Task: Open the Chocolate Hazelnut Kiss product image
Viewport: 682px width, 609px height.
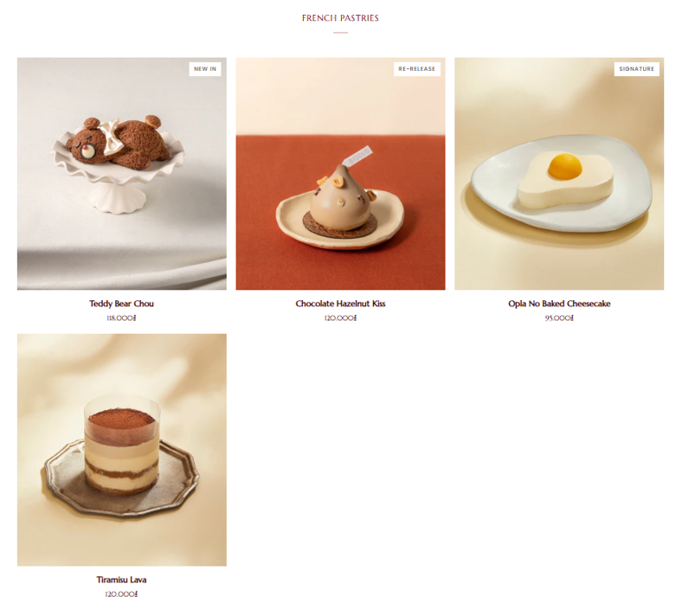Action: (x=340, y=173)
